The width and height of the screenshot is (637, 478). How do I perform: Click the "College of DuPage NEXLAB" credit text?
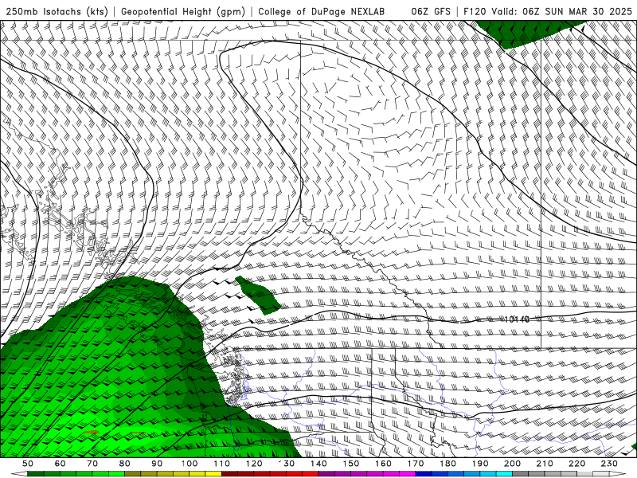[322, 11]
